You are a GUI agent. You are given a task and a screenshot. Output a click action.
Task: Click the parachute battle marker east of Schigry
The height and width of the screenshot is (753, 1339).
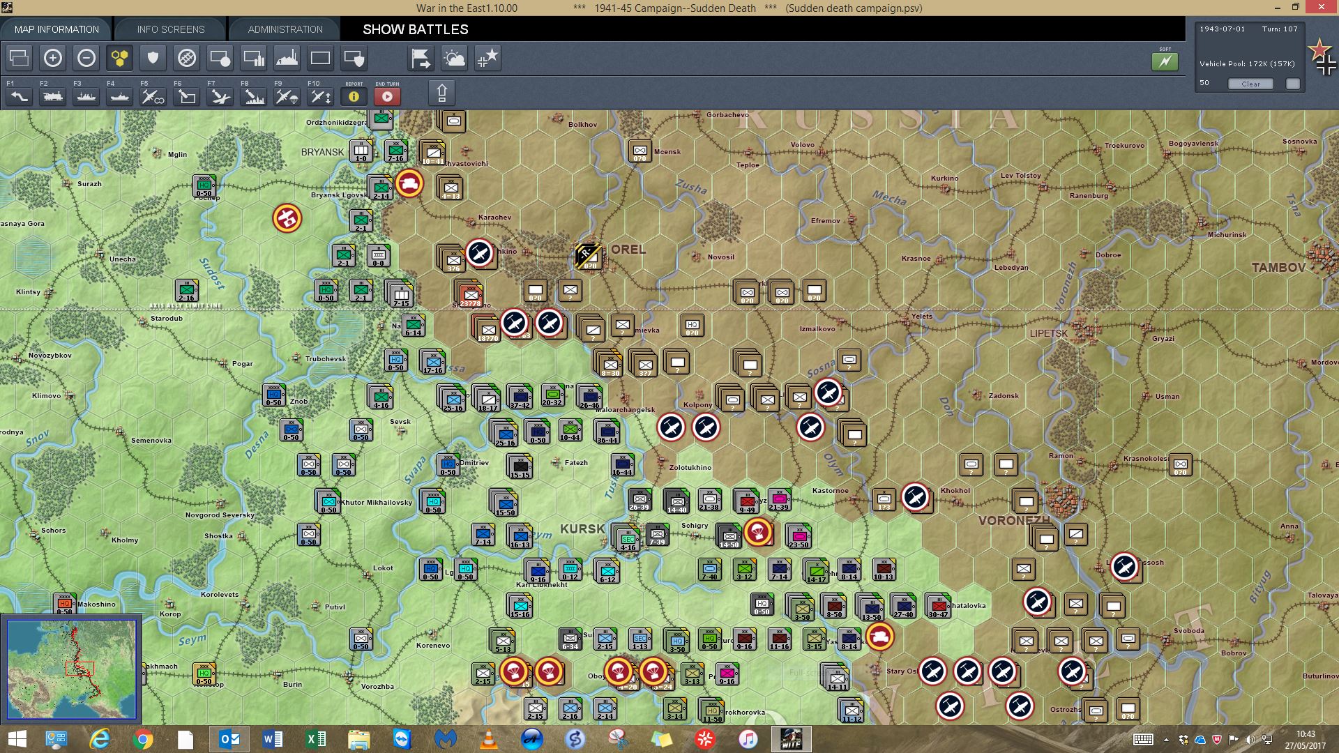(758, 532)
